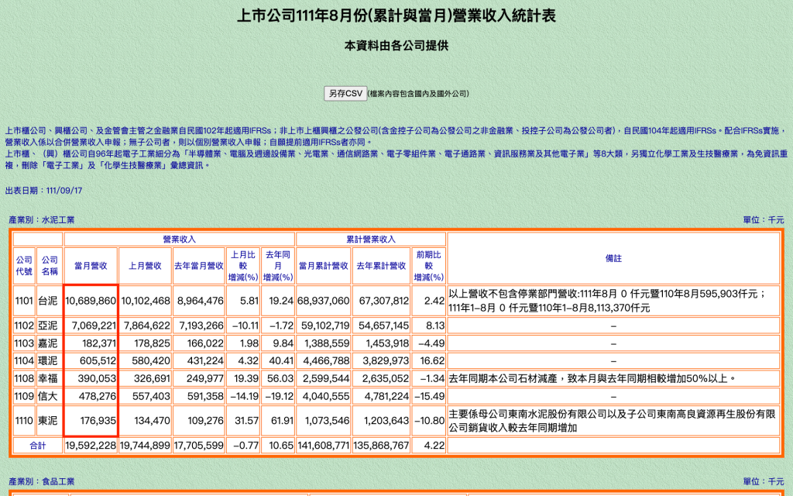793x496 pixels.
Task: Click the 去年累計營收 column header
Action: 381,266
